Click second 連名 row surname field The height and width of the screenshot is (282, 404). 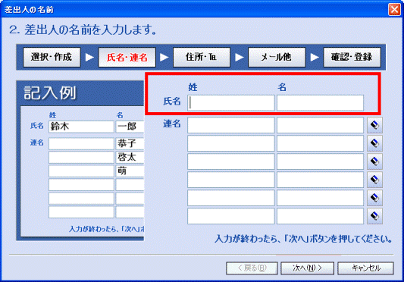pyautogui.click(x=231, y=143)
